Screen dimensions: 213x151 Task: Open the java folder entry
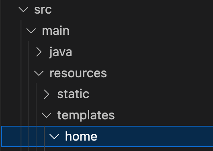pos(61,52)
